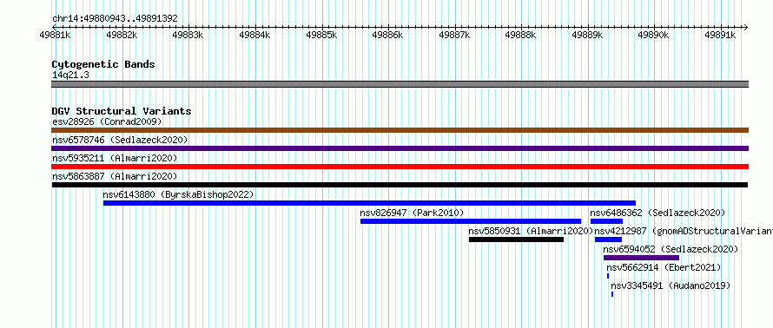Select the blue nsv4212987 variant bar

pyautogui.click(x=608, y=239)
